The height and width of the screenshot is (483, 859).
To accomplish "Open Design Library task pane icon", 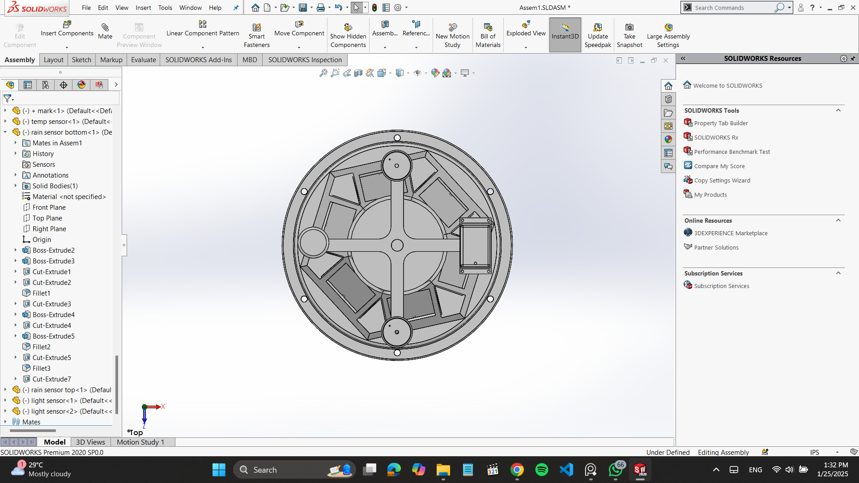I will [668, 99].
